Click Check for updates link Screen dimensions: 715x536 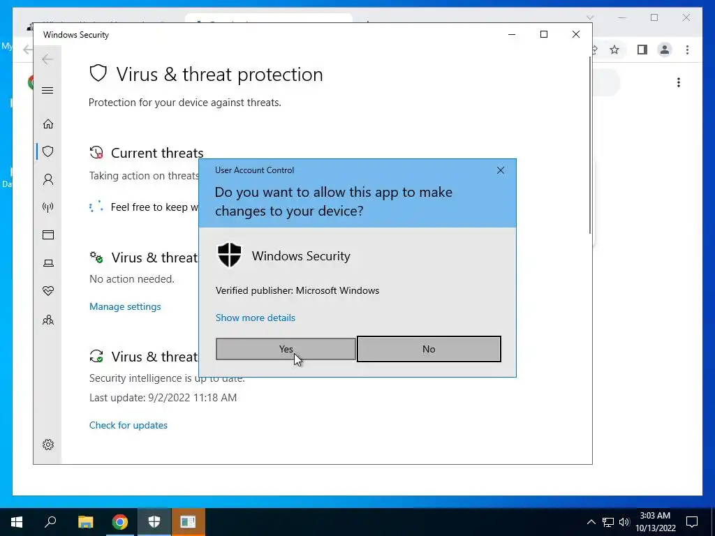(x=128, y=425)
